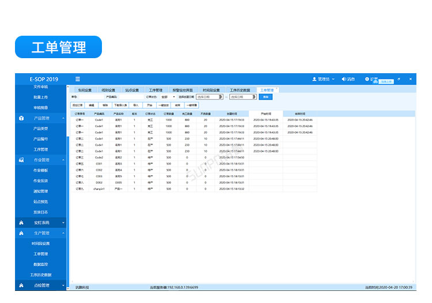Collapse the 生产管理 menu section
This screenshot has height=303, width=432.
[x=63, y=233]
